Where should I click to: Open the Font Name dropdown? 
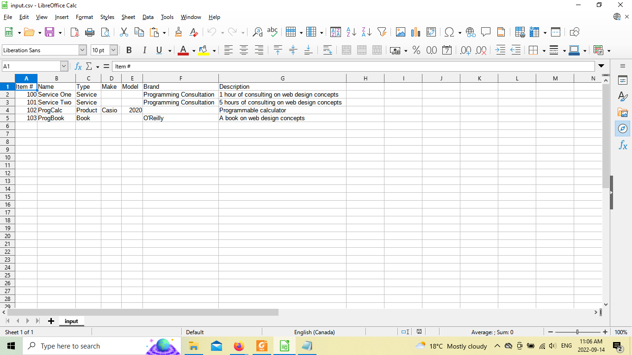[83, 50]
